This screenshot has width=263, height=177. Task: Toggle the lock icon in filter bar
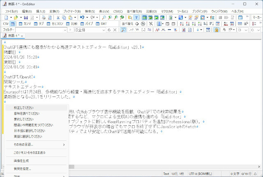coord(217,30)
